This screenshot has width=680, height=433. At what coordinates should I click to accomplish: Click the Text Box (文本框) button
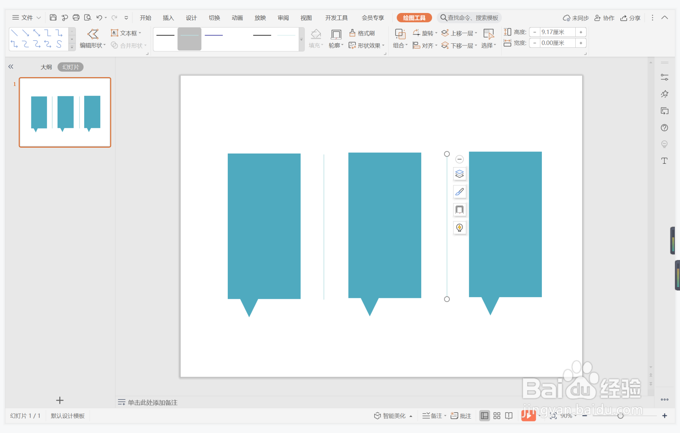coord(126,33)
